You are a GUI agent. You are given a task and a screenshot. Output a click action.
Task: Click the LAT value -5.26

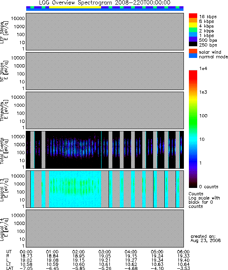[x=104, y=268]
